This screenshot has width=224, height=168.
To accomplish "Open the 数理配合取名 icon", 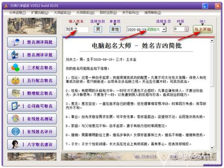I will point(15,93).
